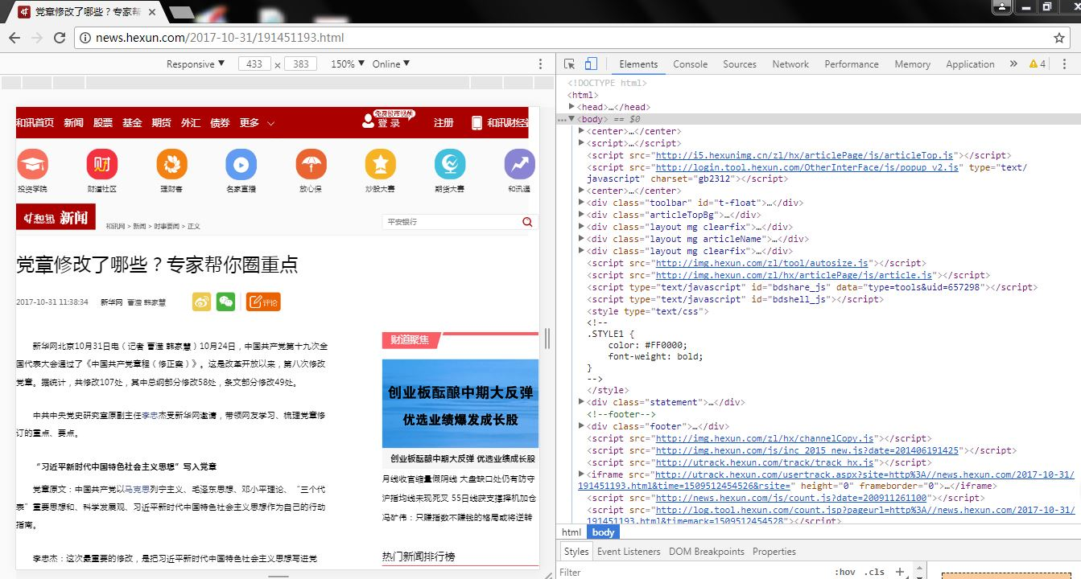Screen dimensions: 1081x579
Task: Open the Event Listeners pane tab
Action: pos(629,552)
